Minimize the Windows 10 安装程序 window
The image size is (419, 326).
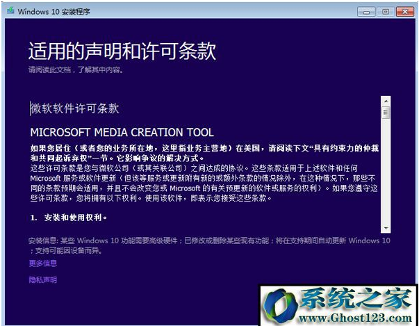366,12
